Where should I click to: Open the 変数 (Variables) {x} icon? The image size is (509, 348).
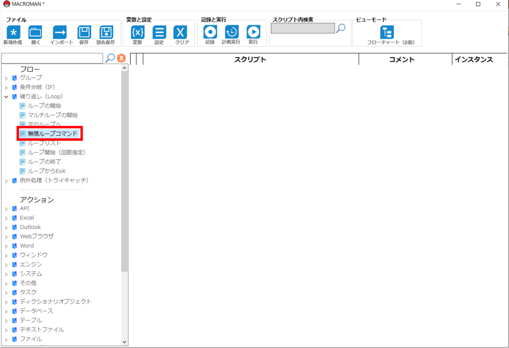coord(137,32)
